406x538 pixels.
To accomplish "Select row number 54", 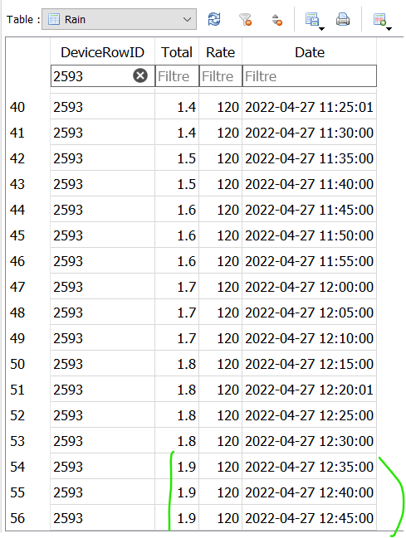I will click(x=17, y=467).
